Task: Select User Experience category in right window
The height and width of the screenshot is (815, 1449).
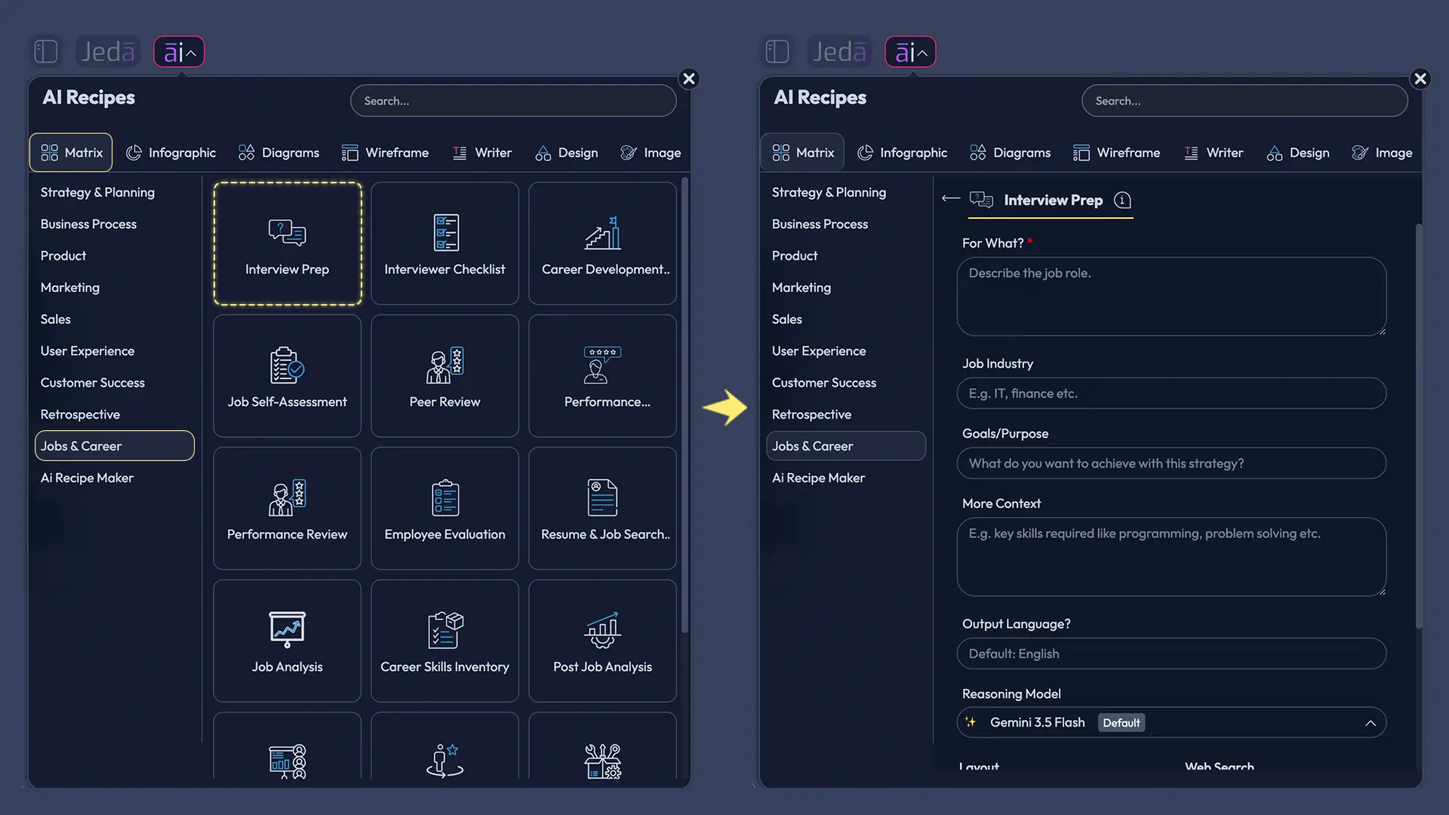Action: [x=819, y=351]
